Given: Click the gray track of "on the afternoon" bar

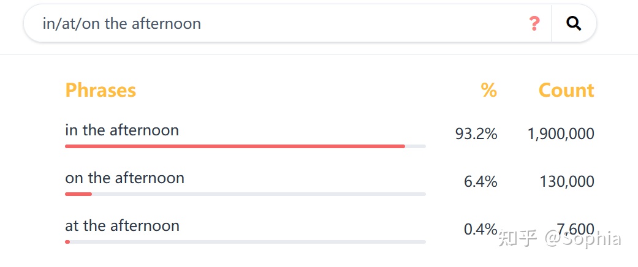Looking at the screenshot, I should coord(259,194).
